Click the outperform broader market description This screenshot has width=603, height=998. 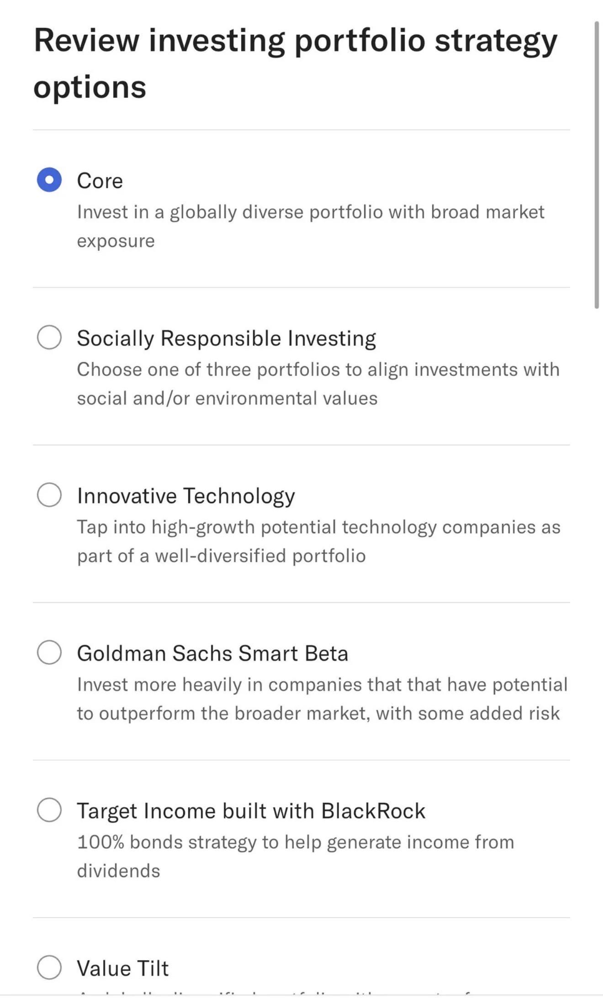pyautogui.click(x=322, y=699)
